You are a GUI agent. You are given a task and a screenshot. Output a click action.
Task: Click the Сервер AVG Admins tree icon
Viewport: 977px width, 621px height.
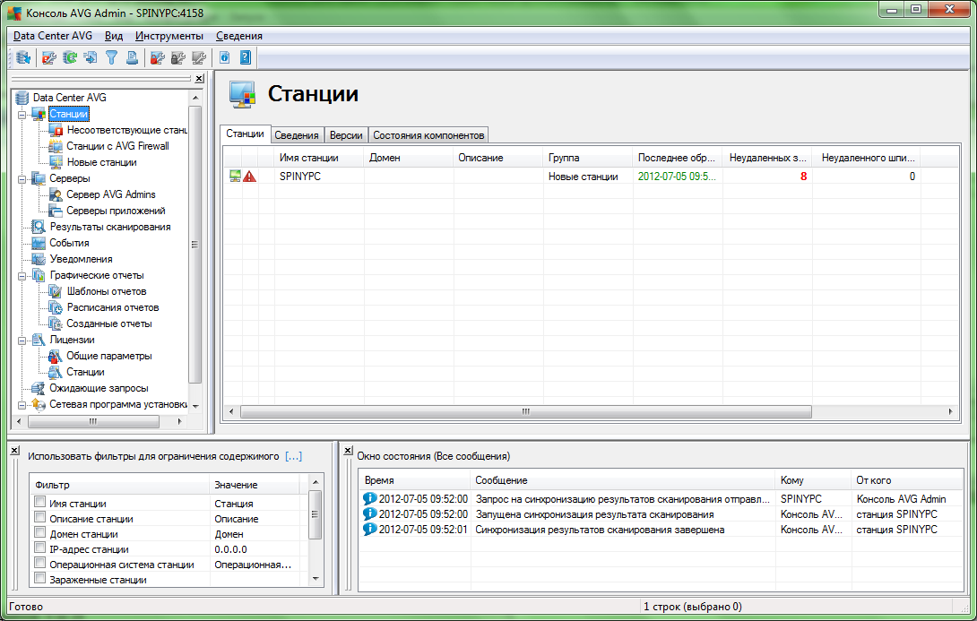pyautogui.click(x=56, y=195)
